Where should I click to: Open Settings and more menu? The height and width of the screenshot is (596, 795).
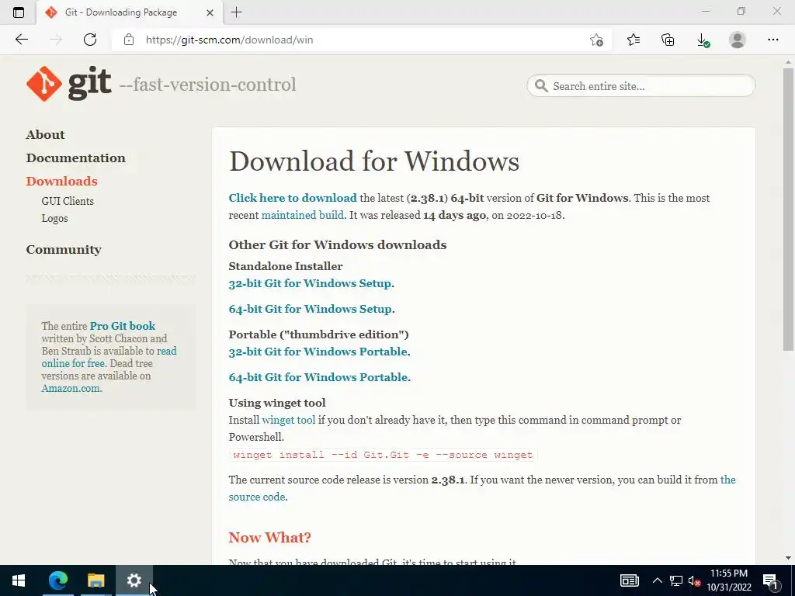(772, 40)
